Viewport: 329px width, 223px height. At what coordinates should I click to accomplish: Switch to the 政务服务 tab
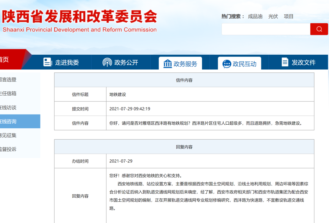pos(185,64)
